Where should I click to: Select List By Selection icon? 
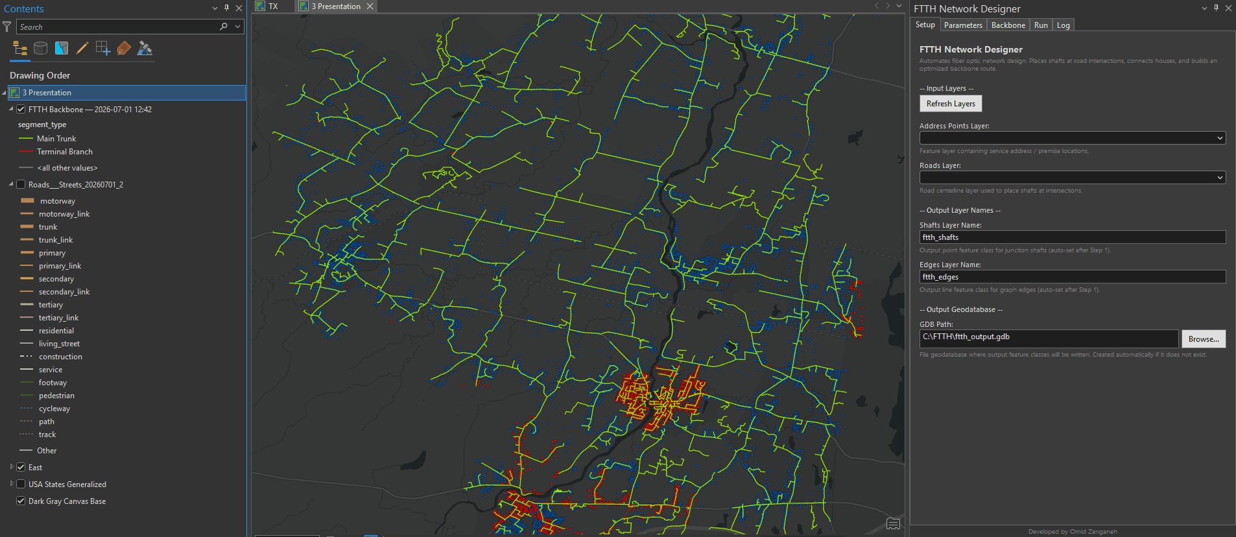(62, 48)
